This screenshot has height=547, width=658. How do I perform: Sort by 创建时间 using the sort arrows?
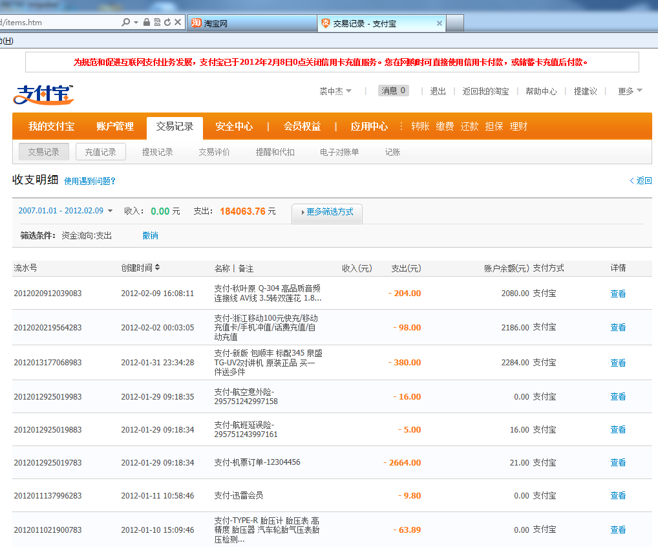(157, 268)
